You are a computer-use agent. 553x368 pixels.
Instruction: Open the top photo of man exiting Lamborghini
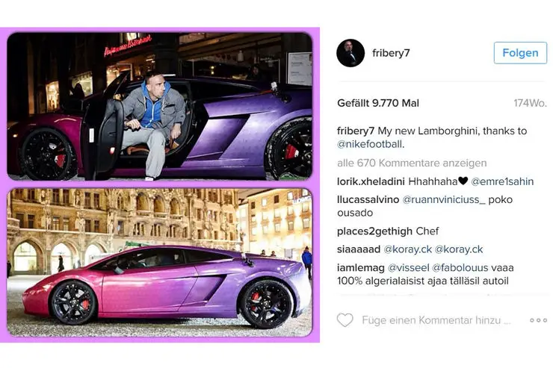tap(159, 106)
